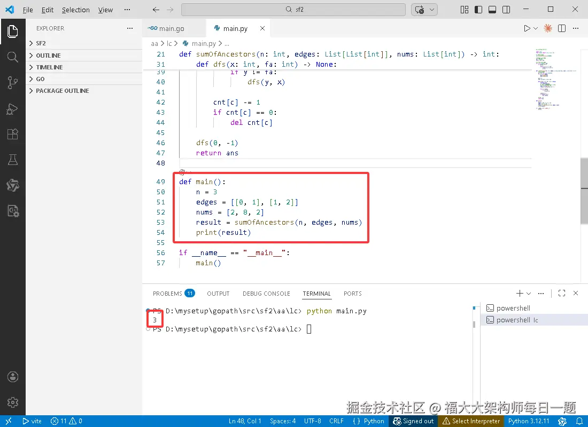The height and width of the screenshot is (427, 588).
Task: Open the File menu
Action: [x=28, y=10]
